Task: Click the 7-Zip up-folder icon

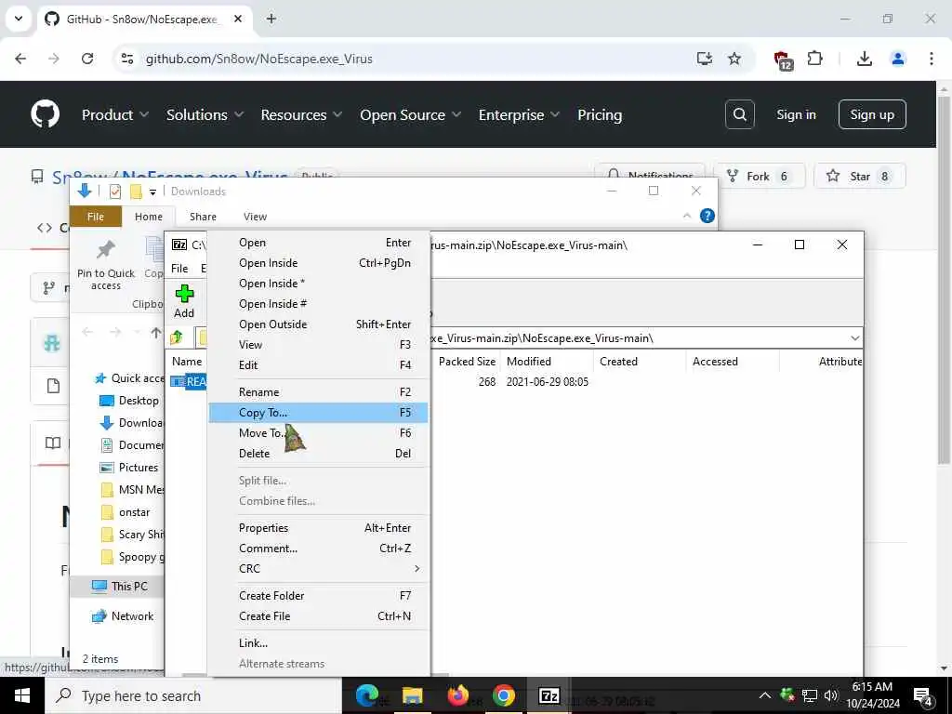Action: [177, 337]
